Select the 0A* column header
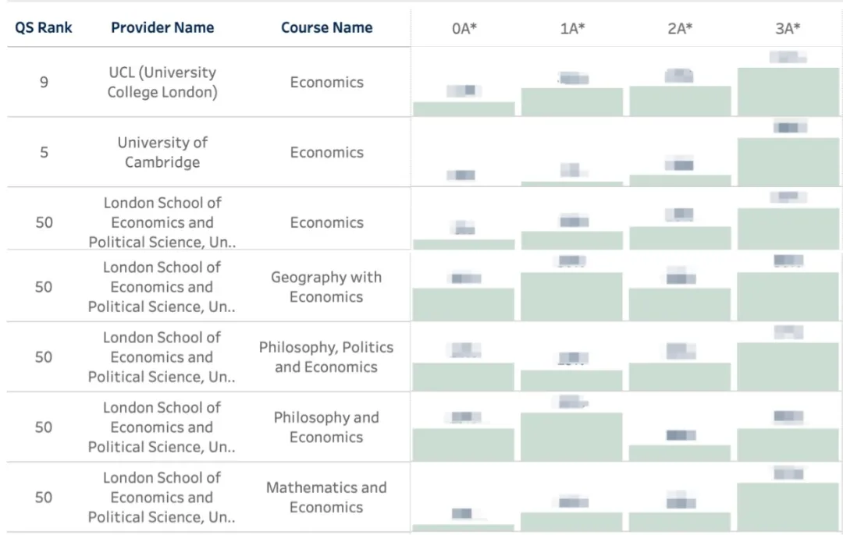This screenshot has height=535, width=843. [464, 29]
